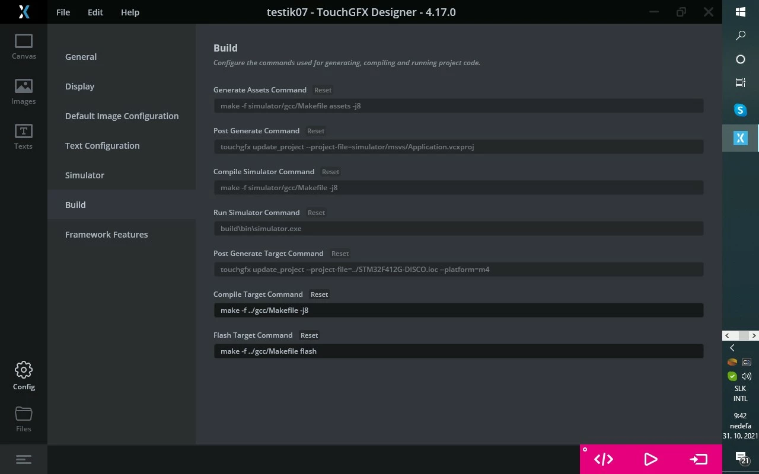This screenshot has height=474, width=759.
Task: Click the Run Target icon
Action: (x=699, y=459)
